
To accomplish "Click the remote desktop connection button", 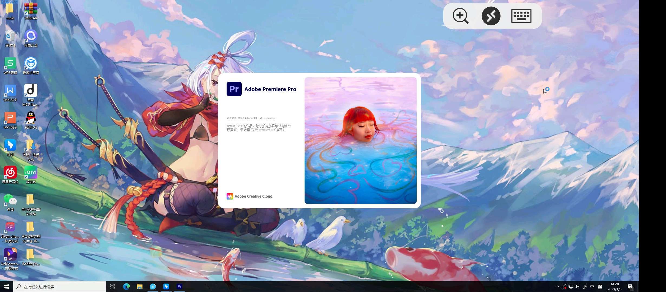I will tap(491, 16).
